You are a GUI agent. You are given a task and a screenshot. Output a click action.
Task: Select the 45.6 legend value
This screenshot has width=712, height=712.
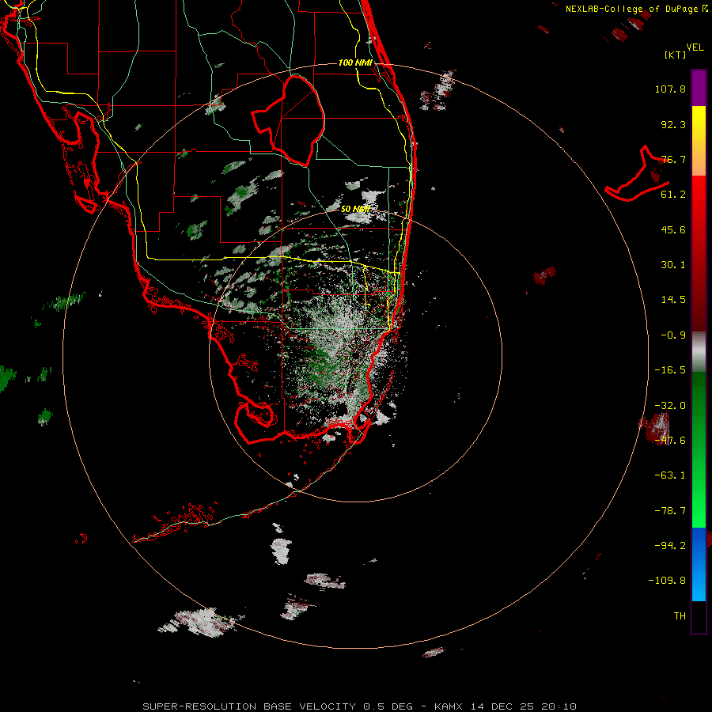coord(673,229)
